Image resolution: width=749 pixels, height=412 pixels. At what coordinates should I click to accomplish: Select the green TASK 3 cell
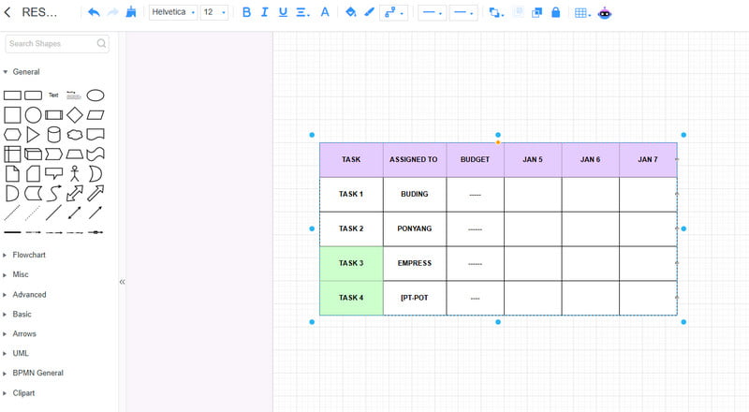(351, 264)
